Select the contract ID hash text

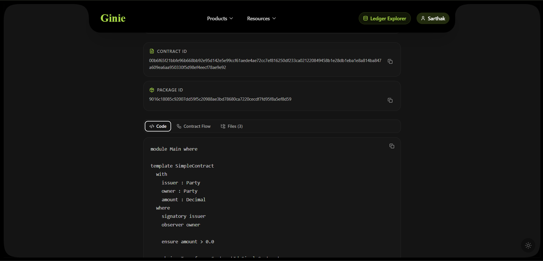[265, 64]
